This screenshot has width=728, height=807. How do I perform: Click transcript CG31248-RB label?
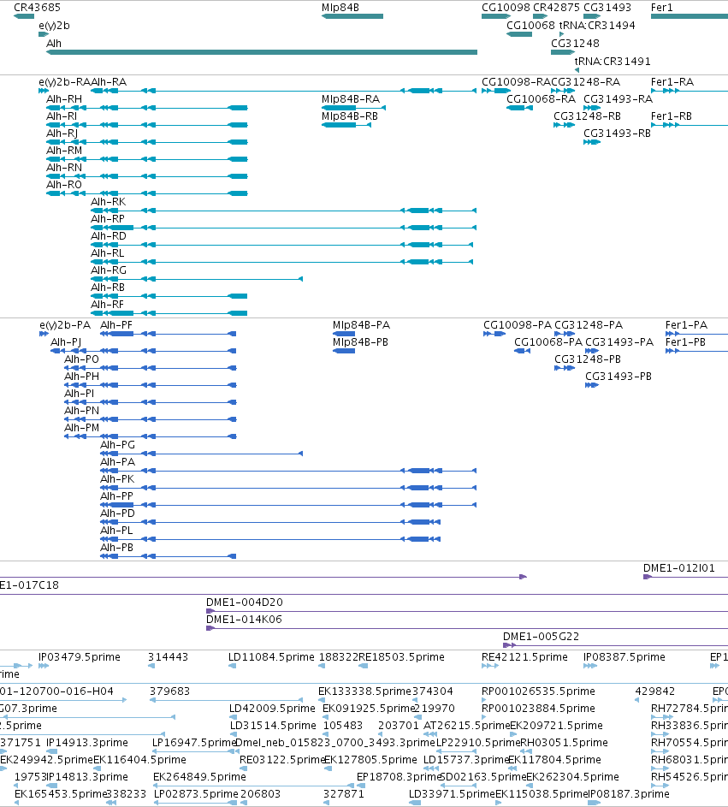point(587,116)
